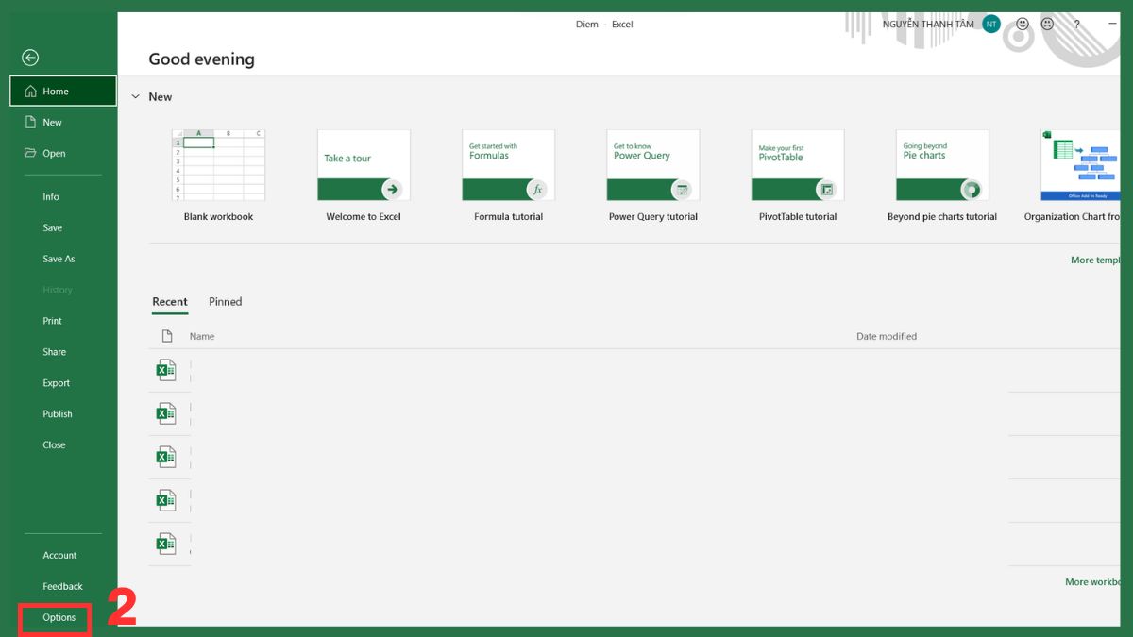1133x637 pixels.
Task: Click the NT account avatar
Action: click(990, 24)
